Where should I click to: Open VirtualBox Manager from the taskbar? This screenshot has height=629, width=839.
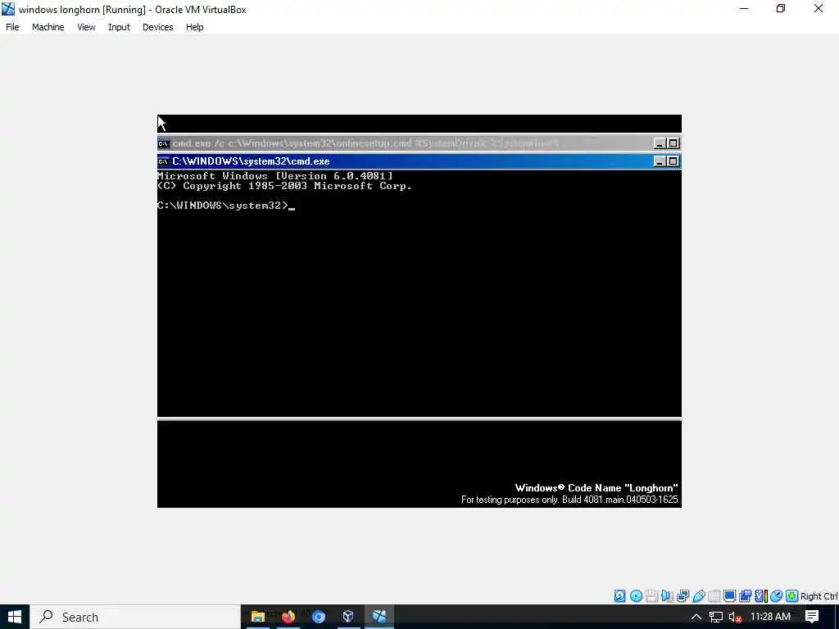tap(348, 617)
